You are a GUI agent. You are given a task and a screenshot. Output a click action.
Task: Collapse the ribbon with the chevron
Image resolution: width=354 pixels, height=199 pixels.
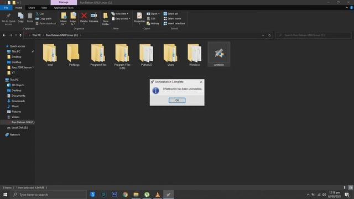(347, 8)
